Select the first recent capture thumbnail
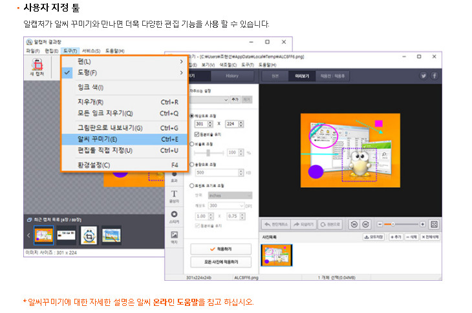 (x=44, y=235)
